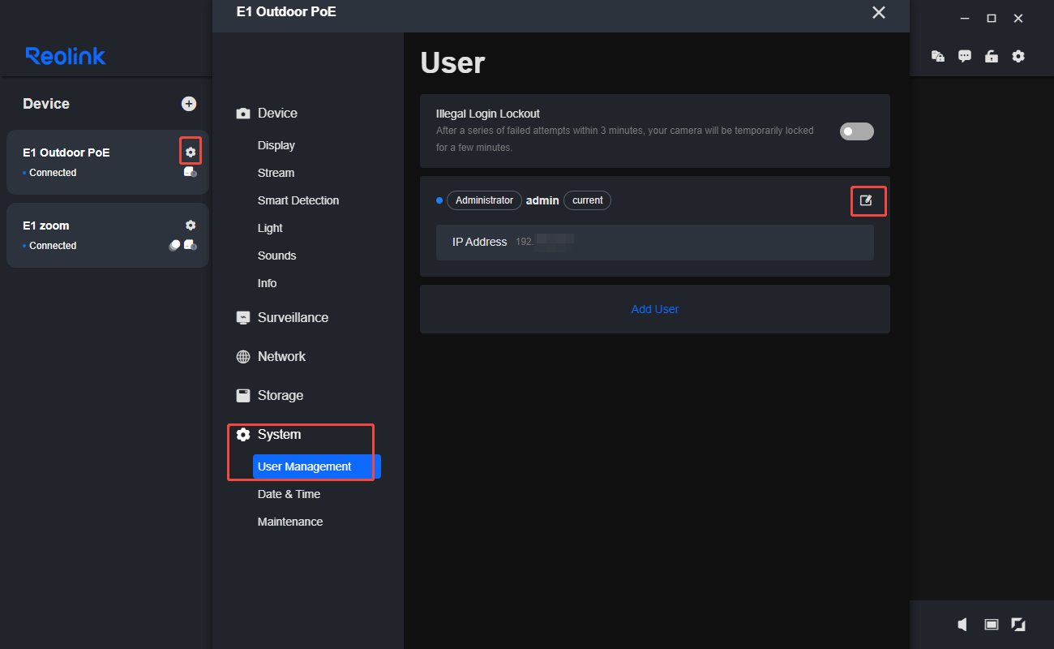Open settings gear beside E1 Outdoor PoE device
This screenshot has width=1054, height=649.
[190, 151]
